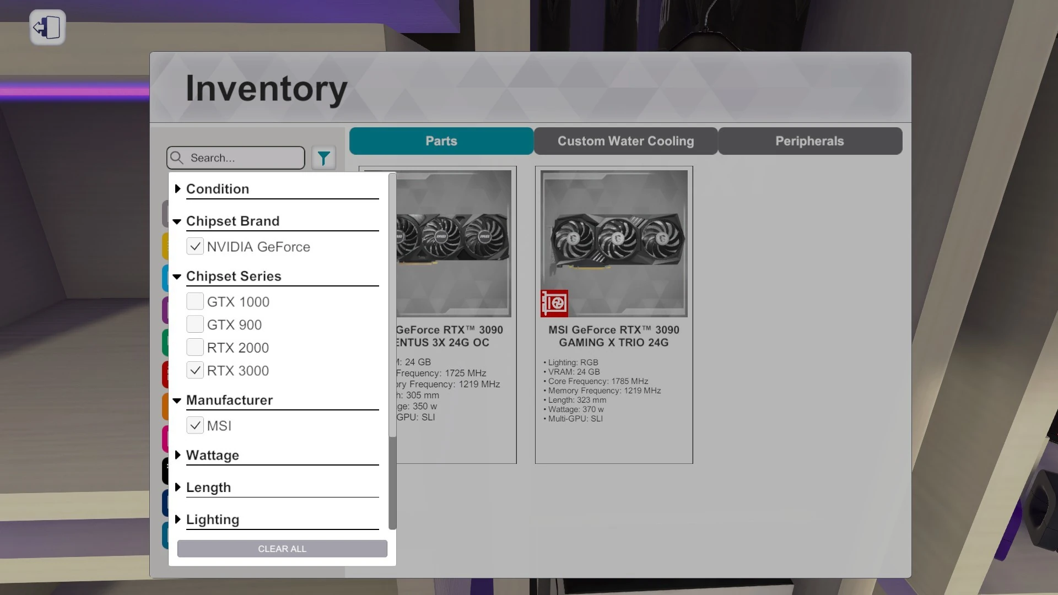Open the Peripherals tab
The image size is (1058, 595).
[x=809, y=141]
